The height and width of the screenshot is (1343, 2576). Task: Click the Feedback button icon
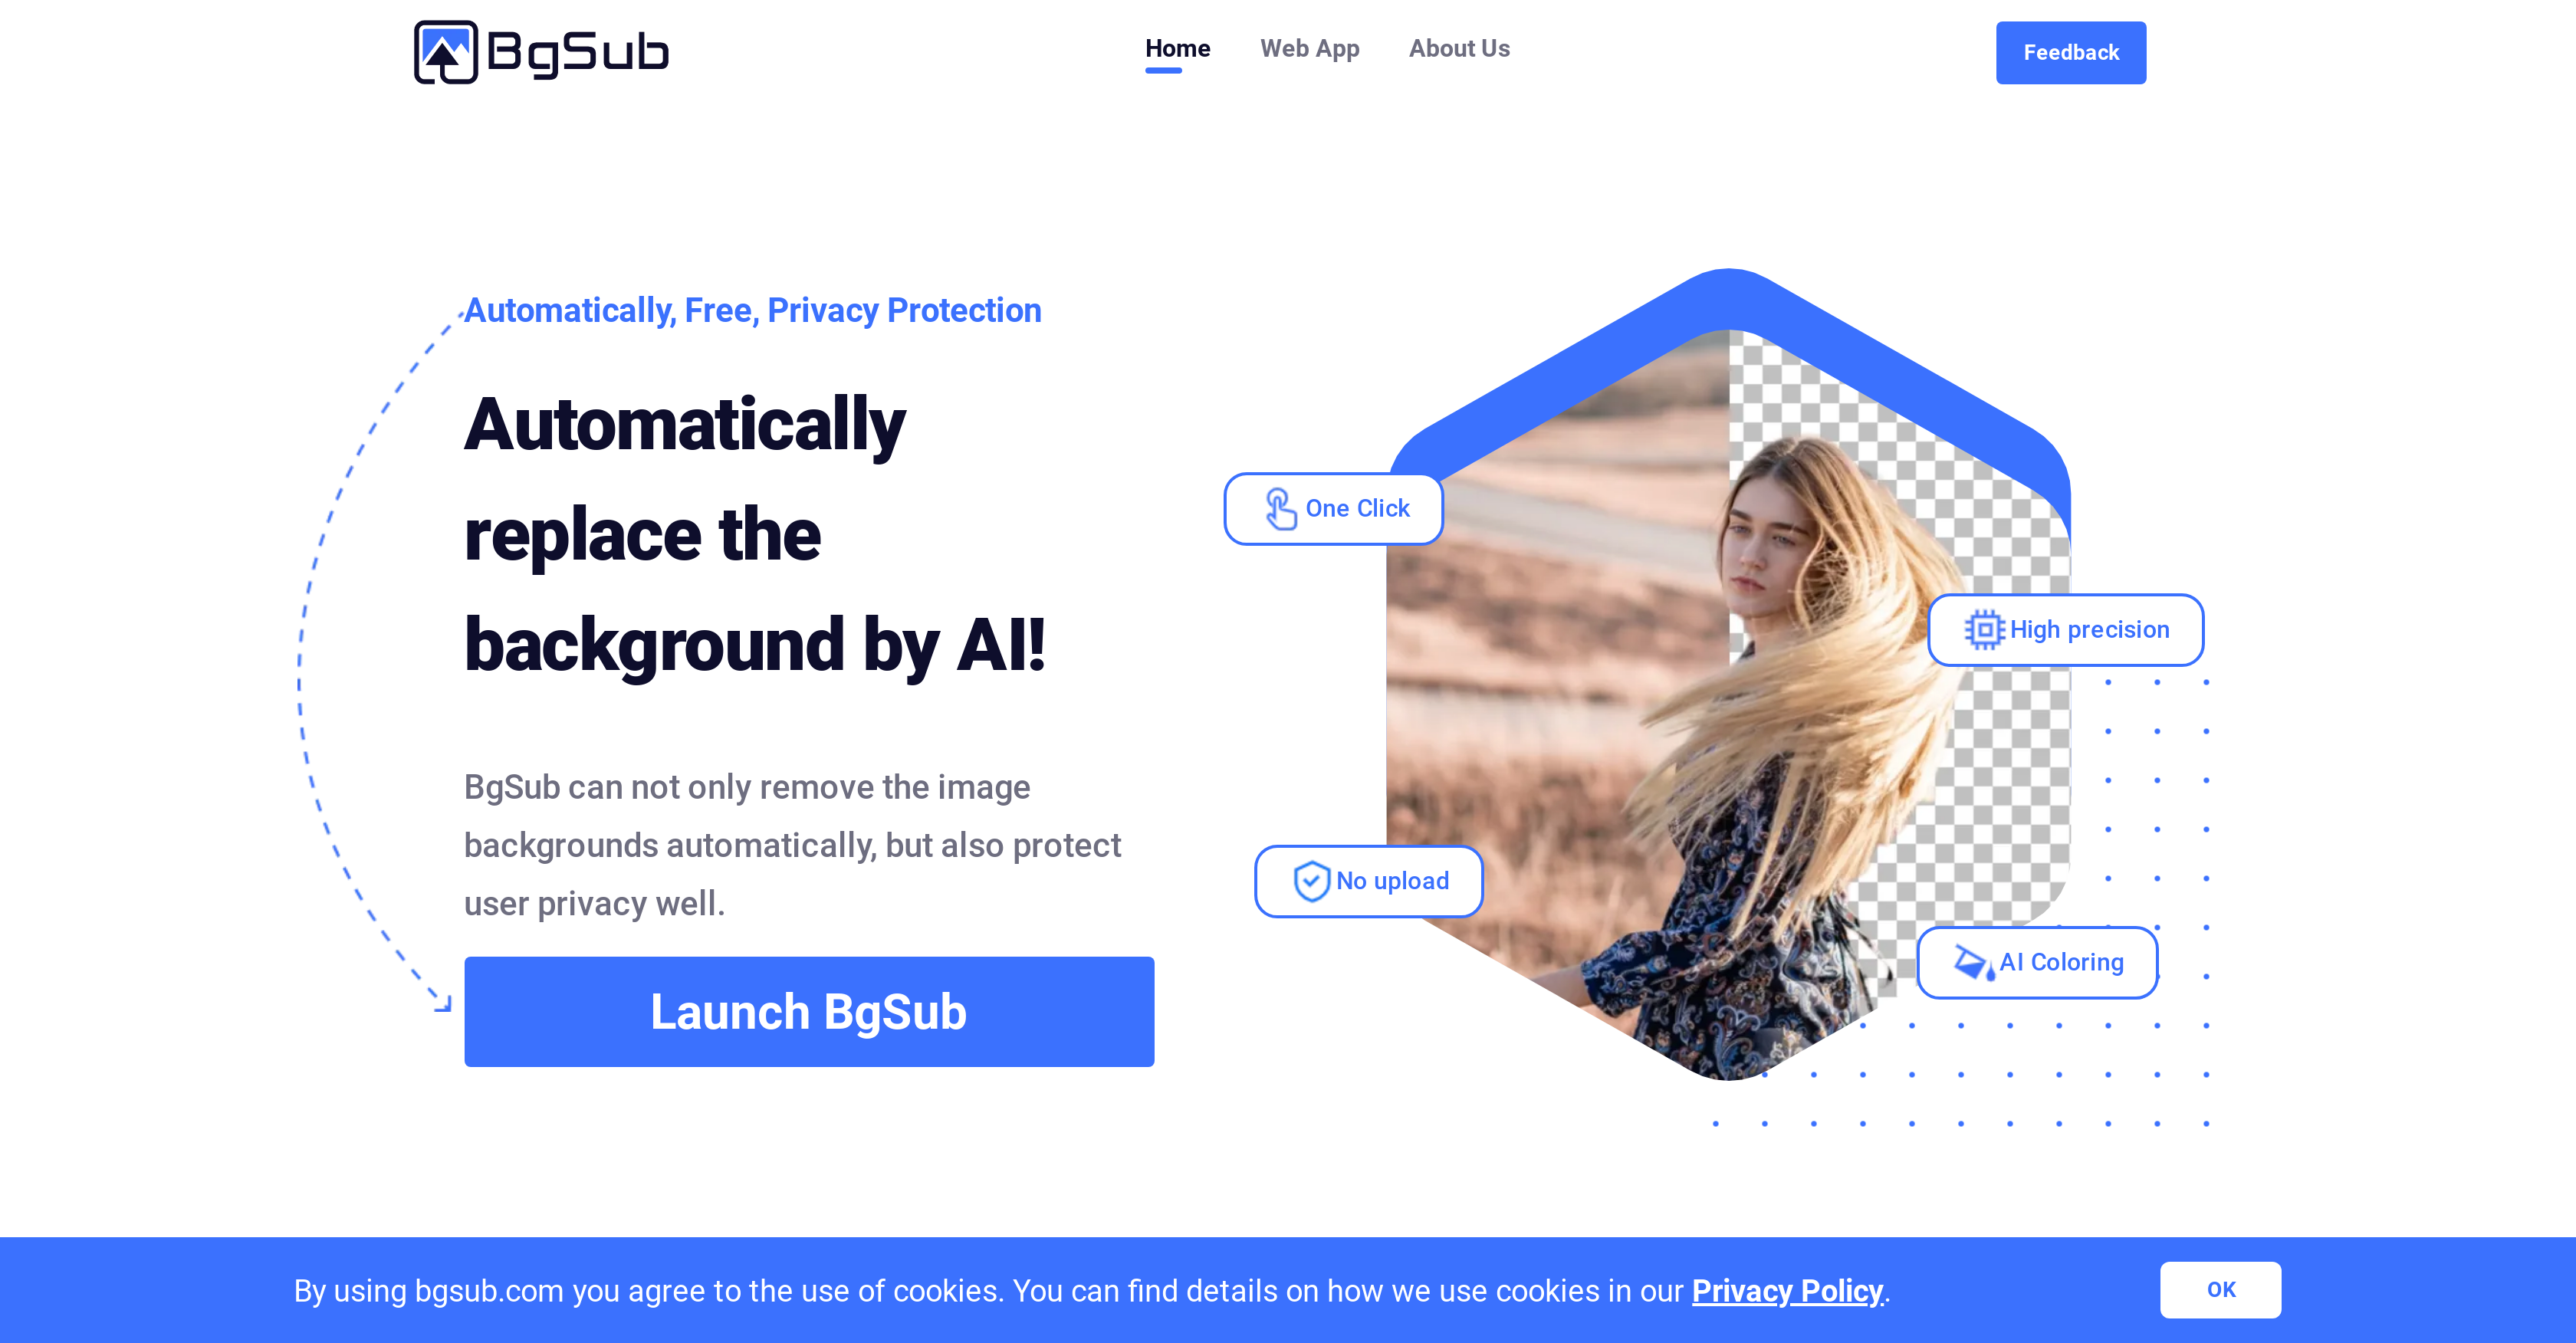click(2070, 53)
